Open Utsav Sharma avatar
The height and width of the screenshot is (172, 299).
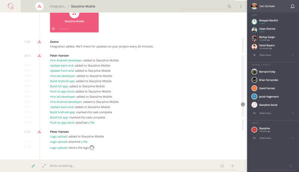254,30
